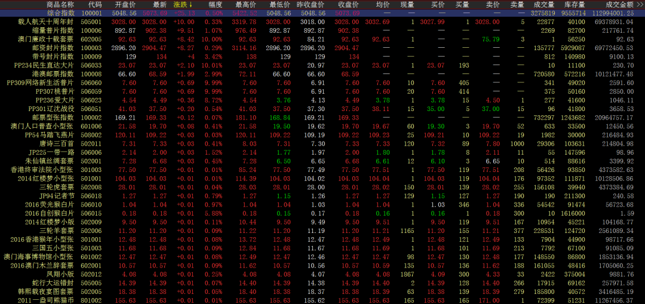This screenshot has width=645, height=304.
Task: Sort by the 涨跌 column header
Action: (x=183, y=5)
